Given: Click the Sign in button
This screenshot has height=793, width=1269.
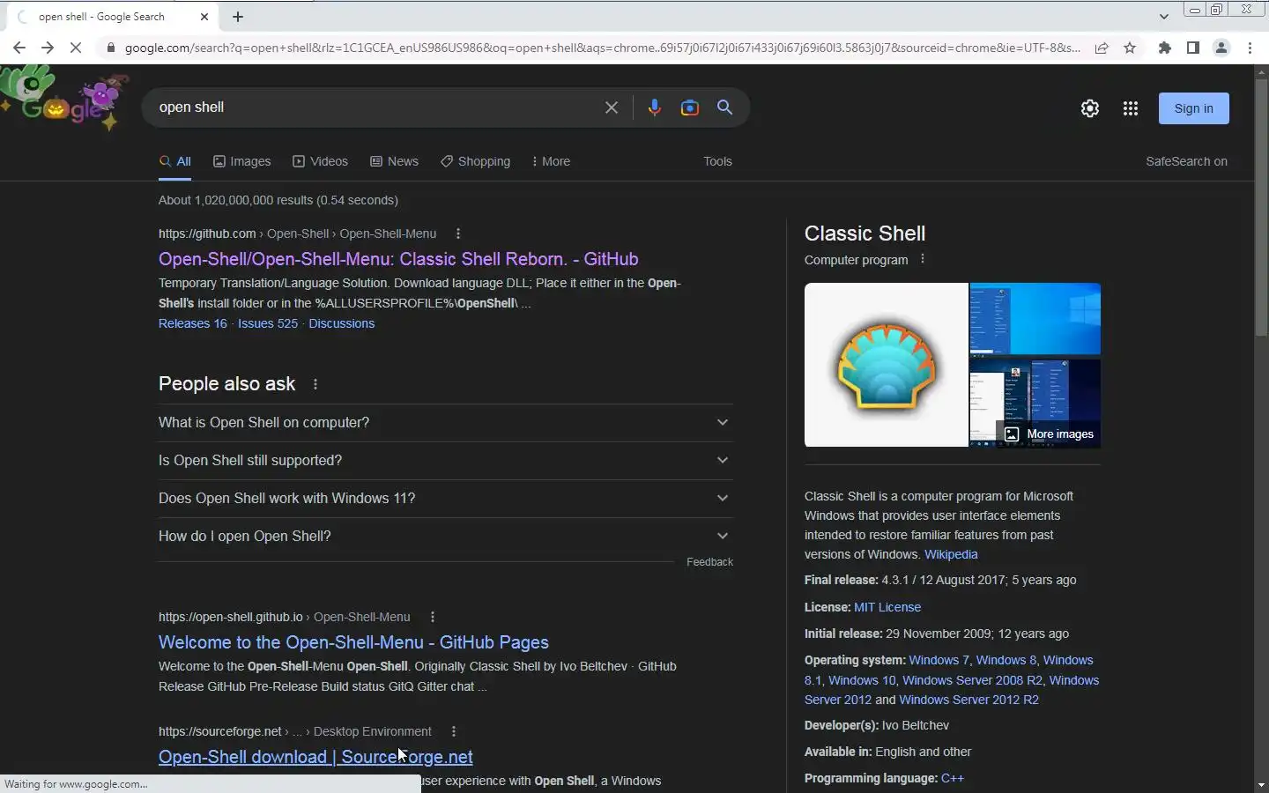Looking at the screenshot, I should pos(1193,108).
